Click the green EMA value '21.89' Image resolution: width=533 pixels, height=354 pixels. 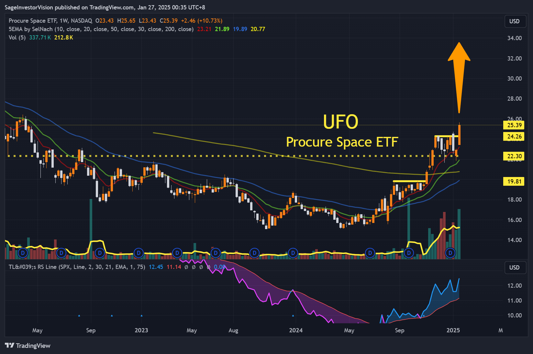pos(222,29)
